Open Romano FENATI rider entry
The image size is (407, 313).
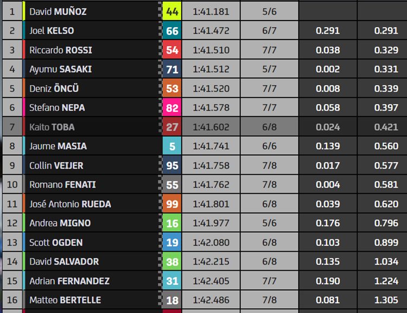[x=62, y=184]
